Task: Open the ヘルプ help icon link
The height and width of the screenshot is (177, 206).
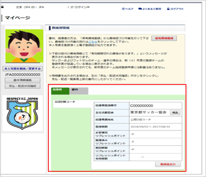Action: coord(123,9)
